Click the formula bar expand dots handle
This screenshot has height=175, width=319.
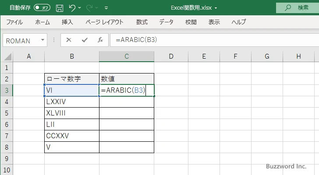tap(54, 40)
